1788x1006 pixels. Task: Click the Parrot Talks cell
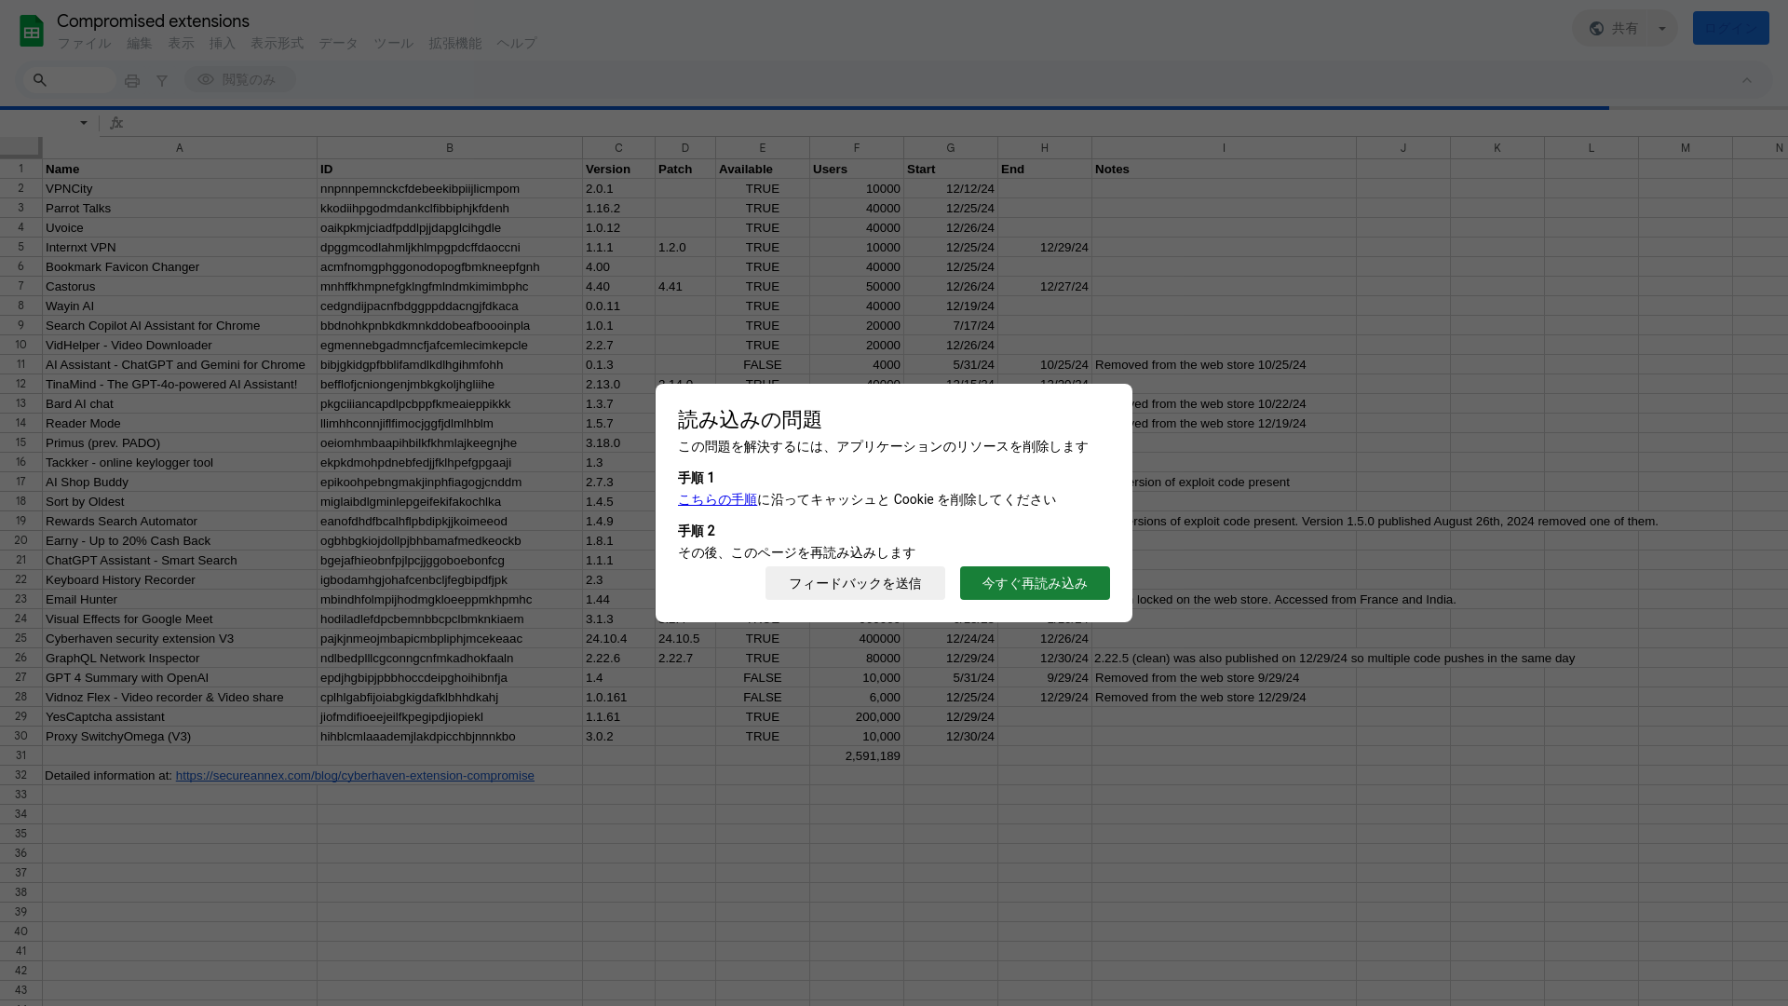[x=180, y=209]
